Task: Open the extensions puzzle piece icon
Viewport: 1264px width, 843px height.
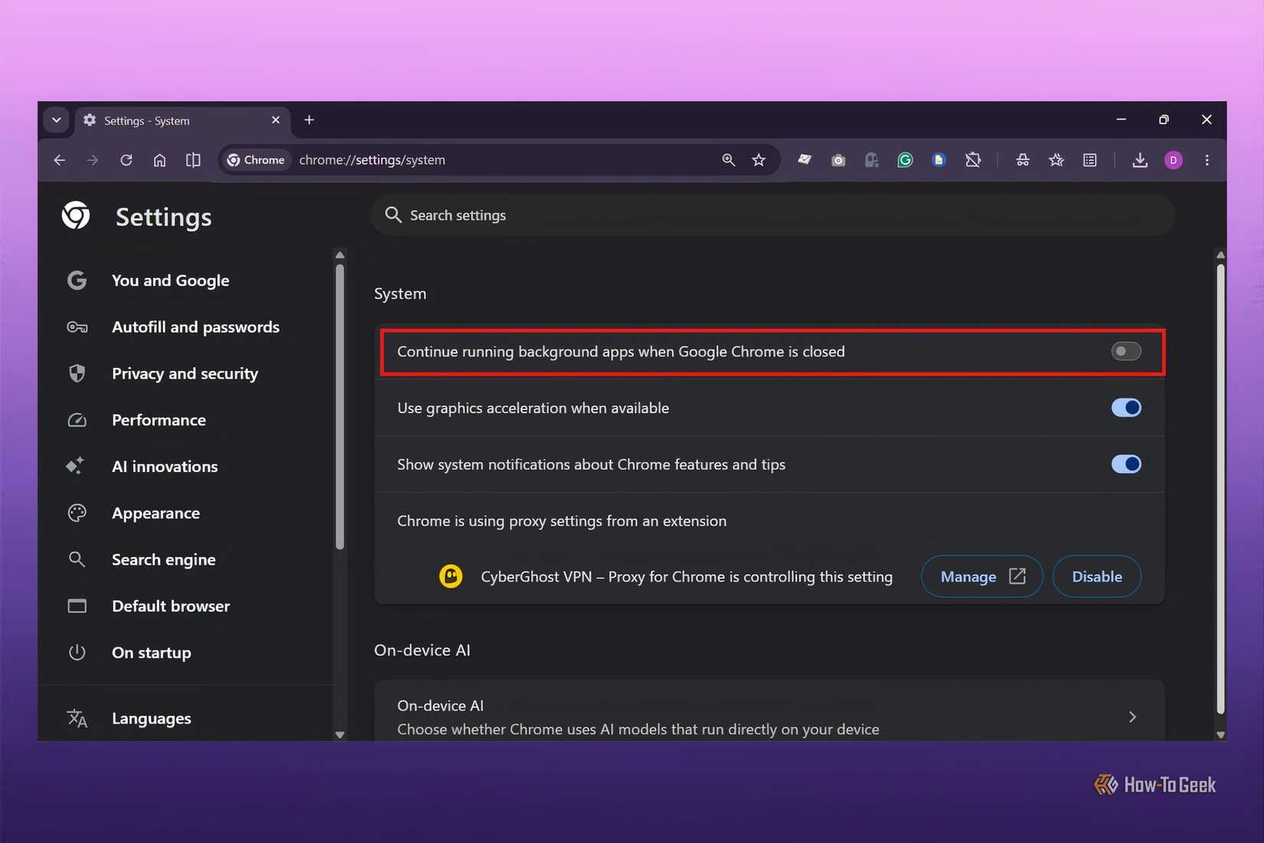Action: (x=973, y=160)
